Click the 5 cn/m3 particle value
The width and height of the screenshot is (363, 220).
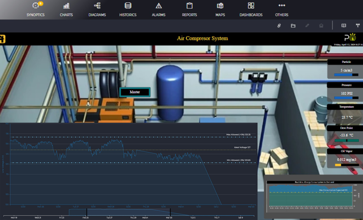(x=346, y=70)
